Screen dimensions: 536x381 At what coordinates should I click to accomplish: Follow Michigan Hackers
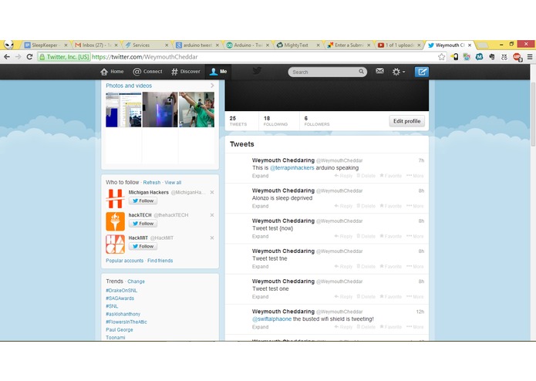tap(143, 201)
